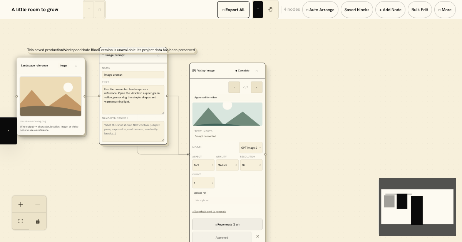Expand the collapsed black side panel arrow

[8, 131]
